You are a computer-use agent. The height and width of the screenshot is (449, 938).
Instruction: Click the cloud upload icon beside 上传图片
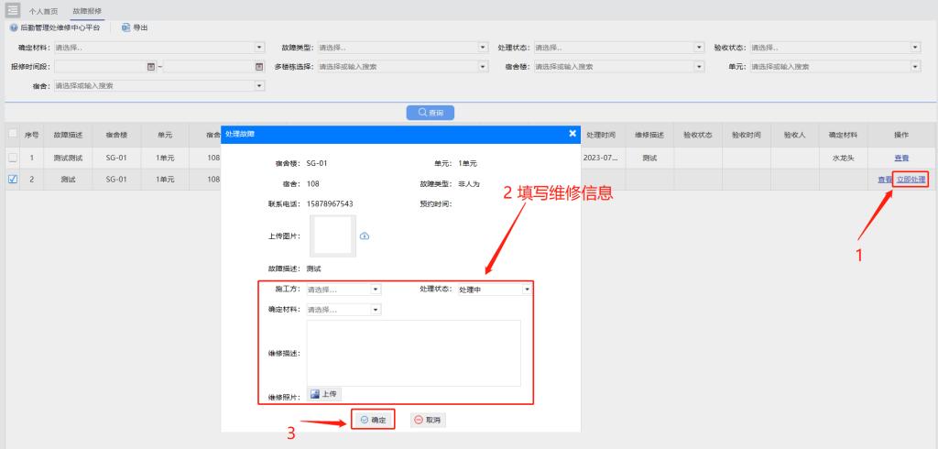click(x=364, y=235)
